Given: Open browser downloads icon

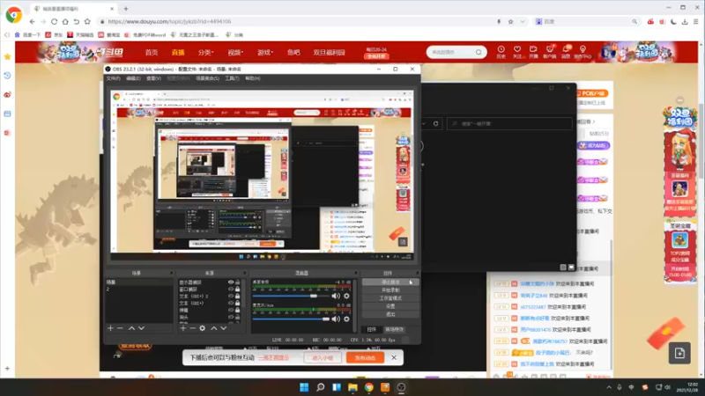Looking at the screenshot, I should click(x=685, y=21).
